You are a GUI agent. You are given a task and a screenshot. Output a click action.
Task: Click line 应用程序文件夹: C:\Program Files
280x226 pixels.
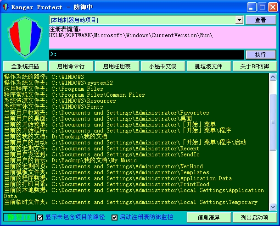pos(54,89)
